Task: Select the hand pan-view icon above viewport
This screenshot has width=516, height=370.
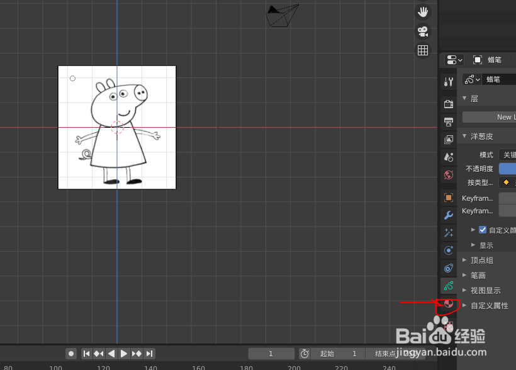Action: tap(423, 11)
